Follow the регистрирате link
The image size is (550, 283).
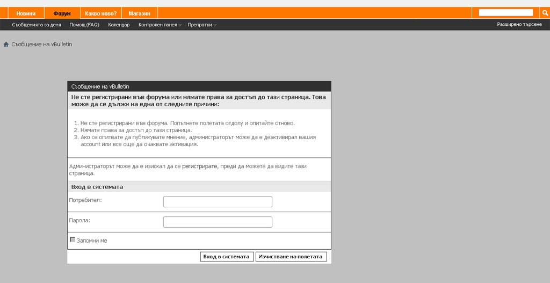click(x=200, y=166)
